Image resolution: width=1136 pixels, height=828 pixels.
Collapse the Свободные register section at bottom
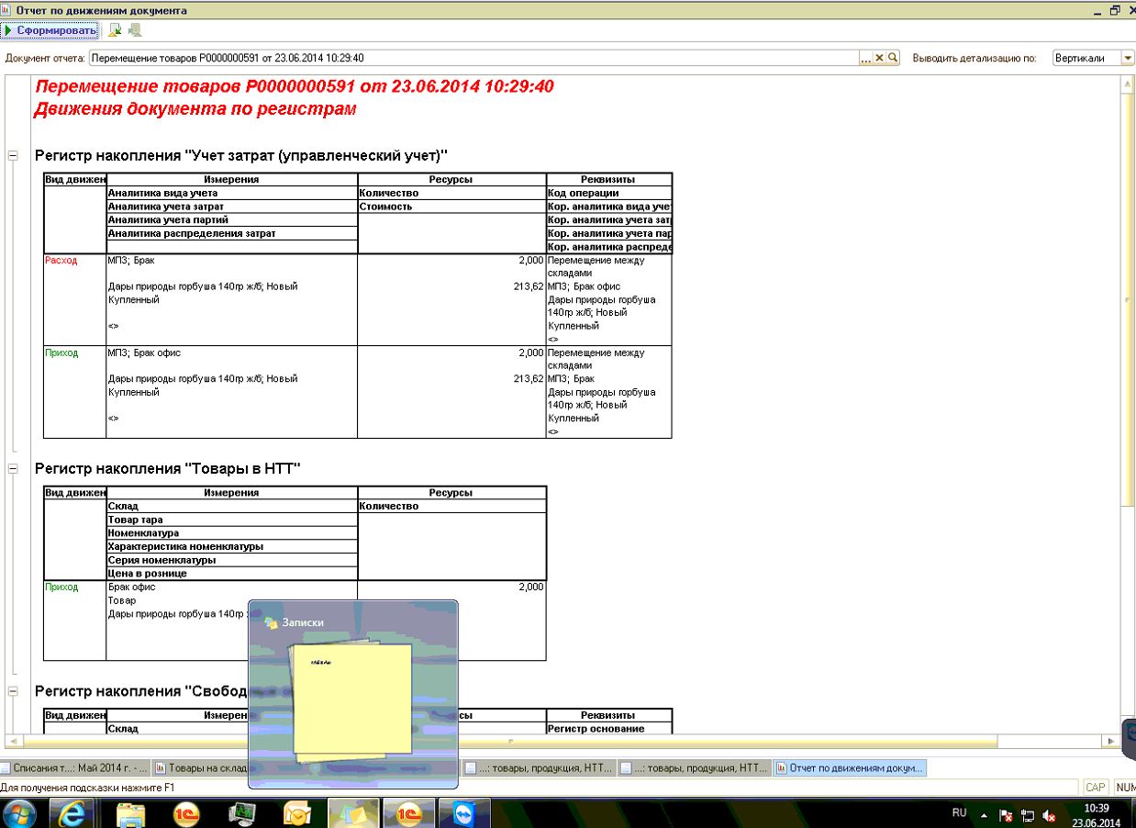pyautogui.click(x=13, y=690)
